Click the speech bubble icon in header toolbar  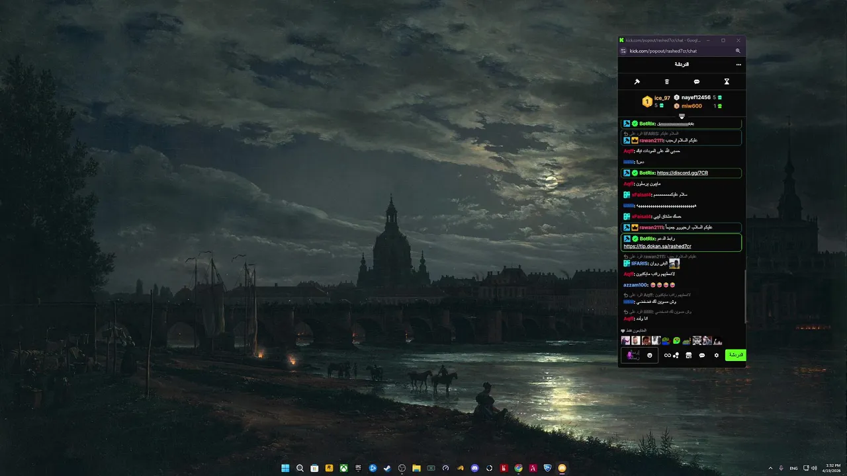point(697,82)
